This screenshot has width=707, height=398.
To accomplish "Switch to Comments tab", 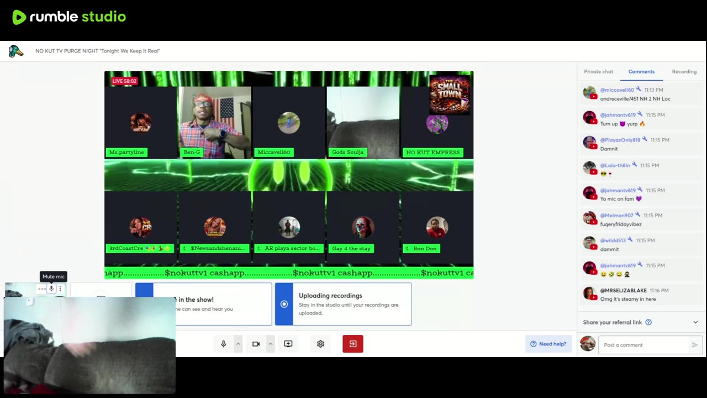I will pos(641,71).
